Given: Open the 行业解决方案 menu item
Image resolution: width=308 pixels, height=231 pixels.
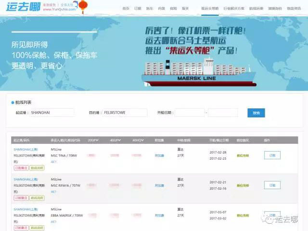Looking at the screenshot, I should pyautogui.click(x=234, y=9).
